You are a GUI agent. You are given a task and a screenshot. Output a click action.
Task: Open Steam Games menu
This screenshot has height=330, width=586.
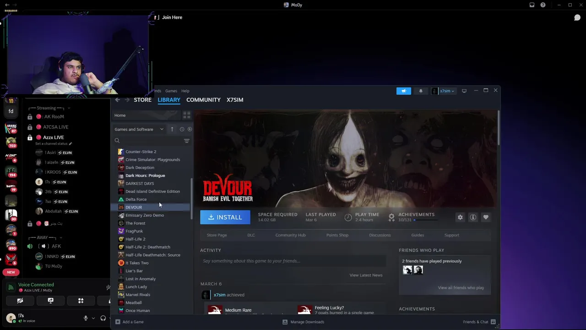point(171,91)
